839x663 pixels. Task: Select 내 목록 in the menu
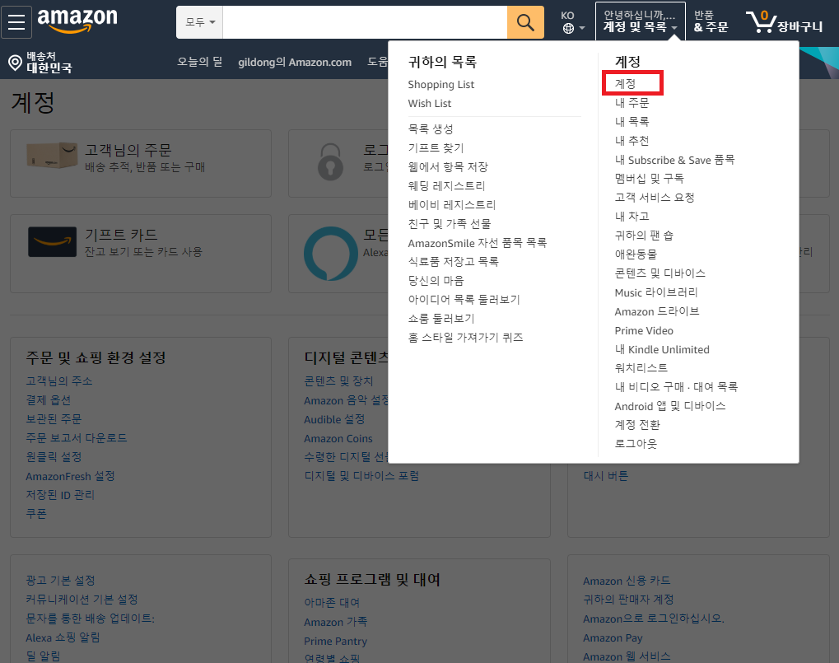pos(632,121)
